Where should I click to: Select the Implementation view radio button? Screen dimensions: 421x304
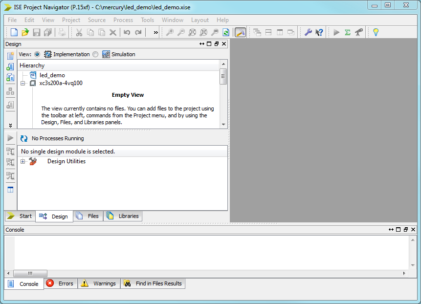click(37, 54)
